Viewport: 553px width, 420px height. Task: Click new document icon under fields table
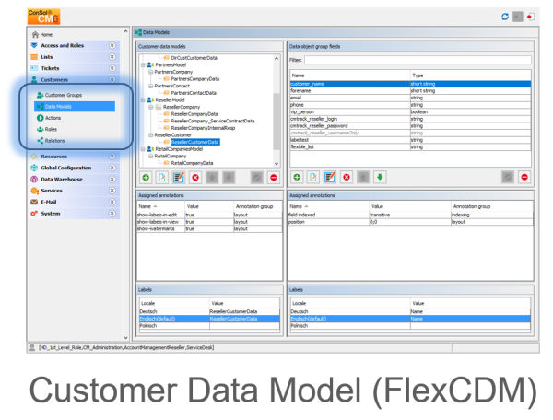313,177
